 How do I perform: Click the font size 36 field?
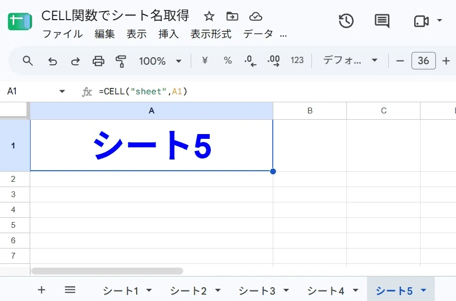pyautogui.click(x=424, y=60)
